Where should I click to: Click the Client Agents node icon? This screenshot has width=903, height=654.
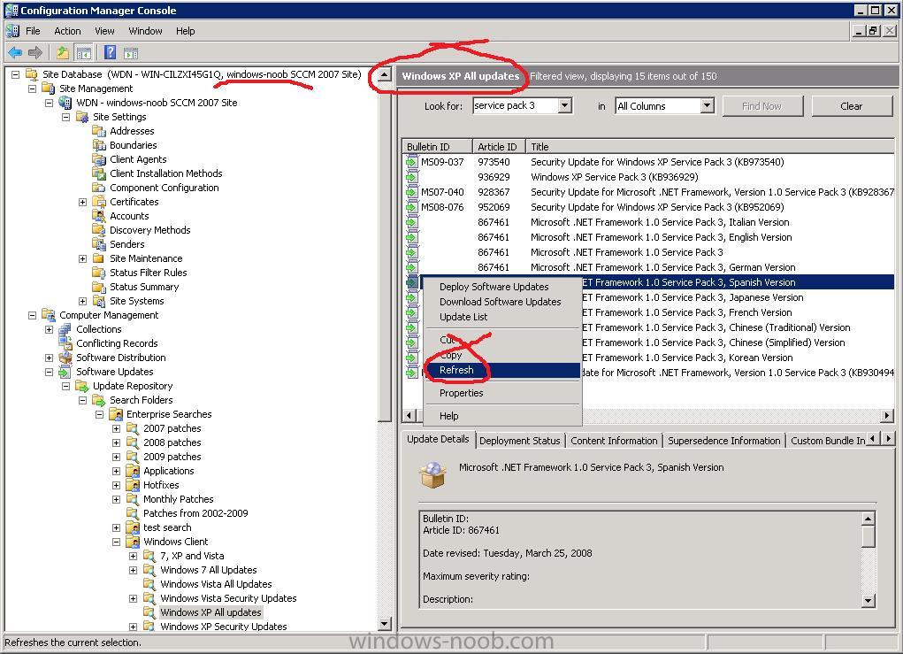coord(99,159)
